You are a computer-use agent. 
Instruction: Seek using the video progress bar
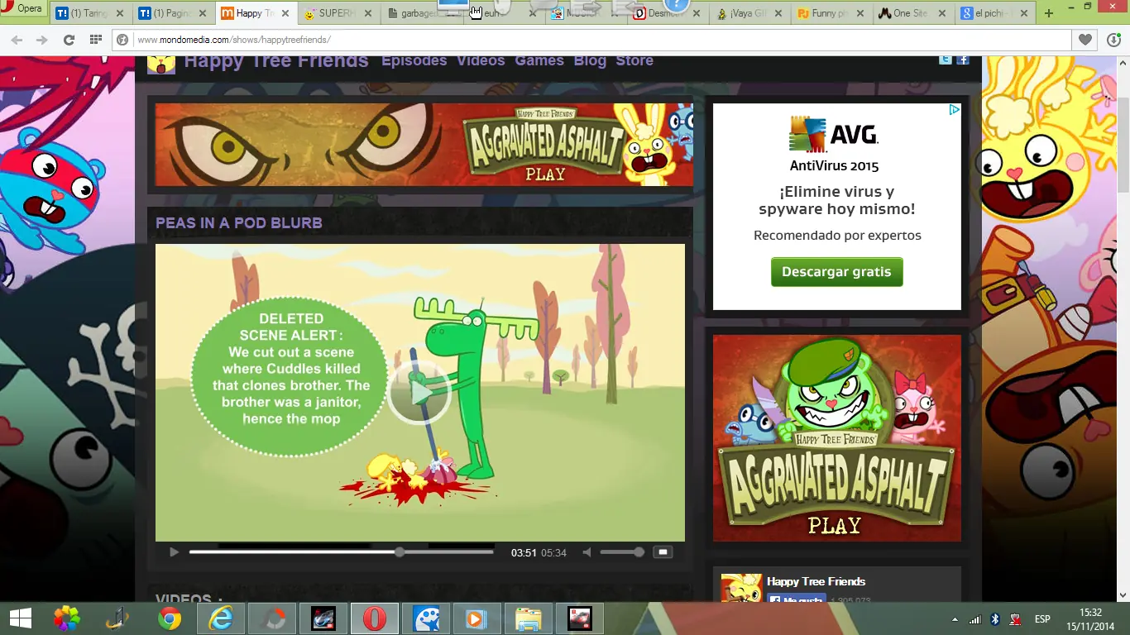(342, 552)
